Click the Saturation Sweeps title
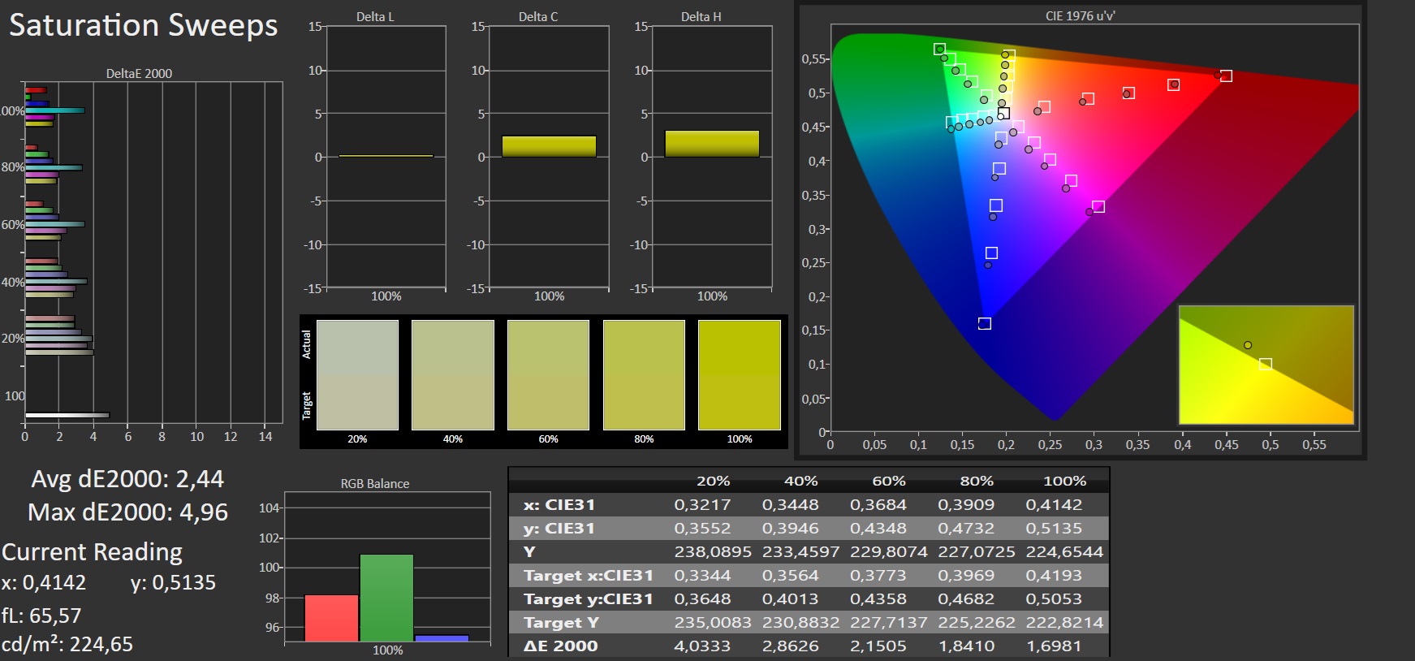The image size is (1415, 661). pos(144,25)
